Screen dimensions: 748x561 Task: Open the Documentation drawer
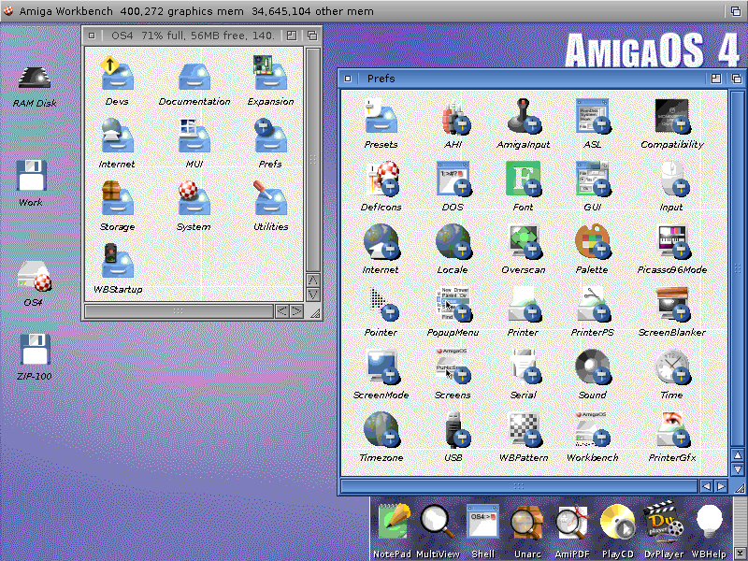click(x=194, y=77)
